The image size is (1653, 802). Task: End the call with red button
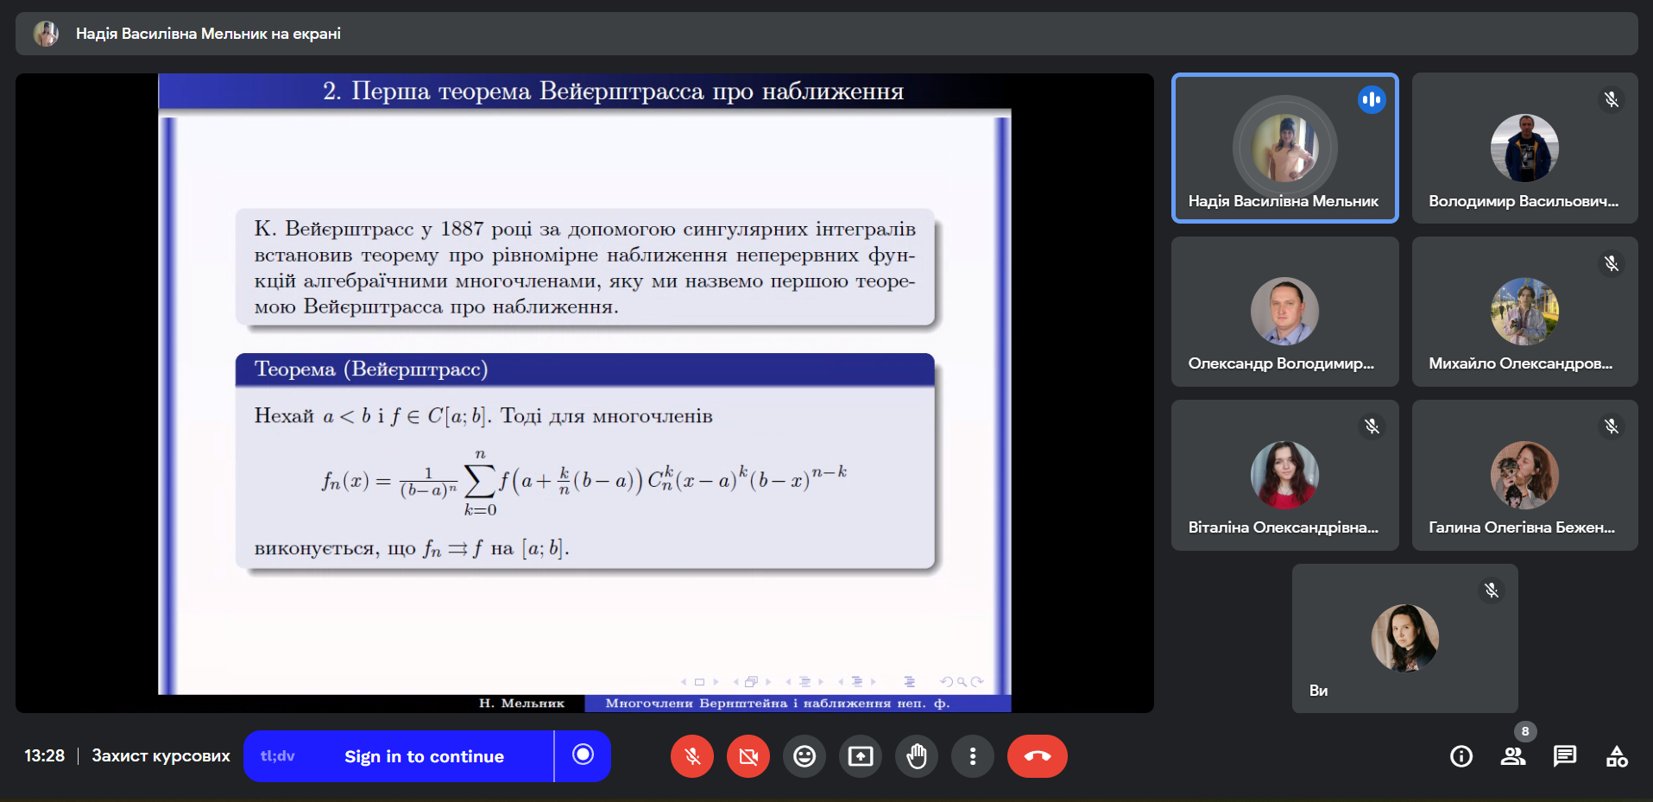1038,756
